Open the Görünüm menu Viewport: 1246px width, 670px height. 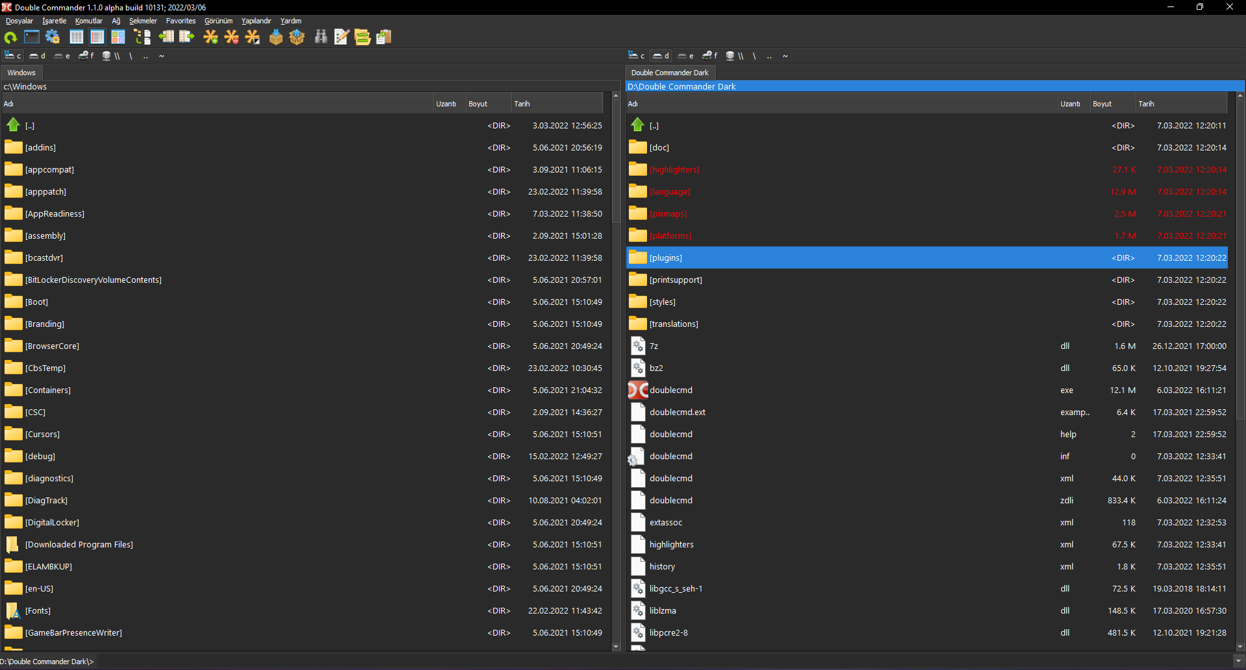(x=219, y=21)
